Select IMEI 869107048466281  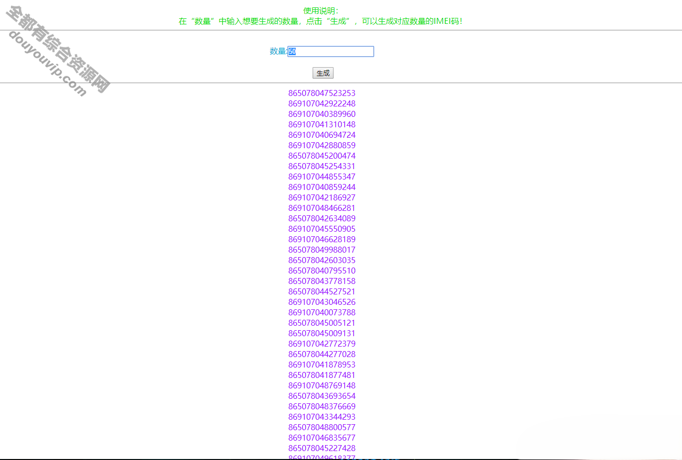322,208
